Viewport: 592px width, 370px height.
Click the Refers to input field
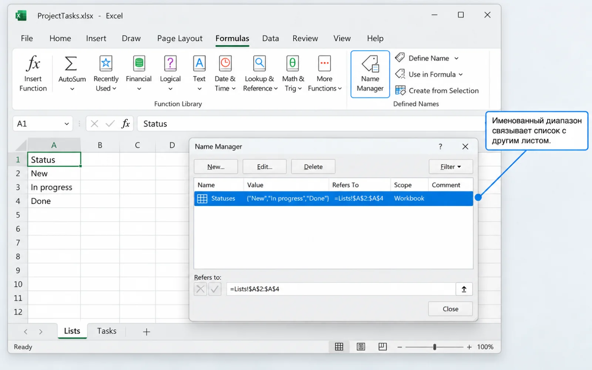click(341, 289)
